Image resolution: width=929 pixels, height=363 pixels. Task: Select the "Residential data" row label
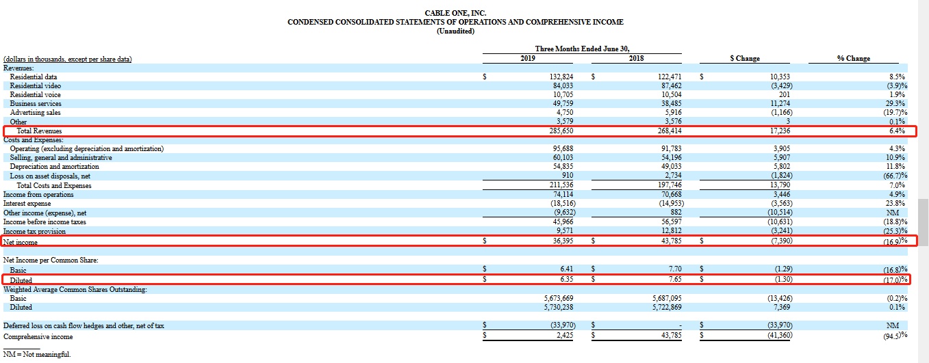[34, 77]
